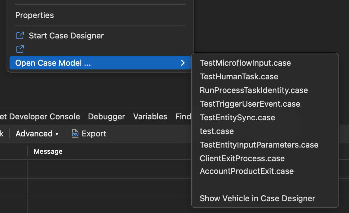
Task: Select the Properties menu entry
Action: point(34,15)
